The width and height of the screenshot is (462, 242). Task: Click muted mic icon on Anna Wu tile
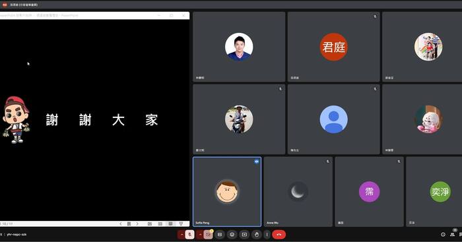327,162
